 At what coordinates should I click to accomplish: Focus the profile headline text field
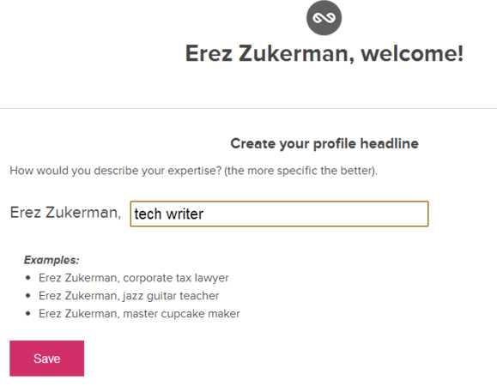pos(279,214)
